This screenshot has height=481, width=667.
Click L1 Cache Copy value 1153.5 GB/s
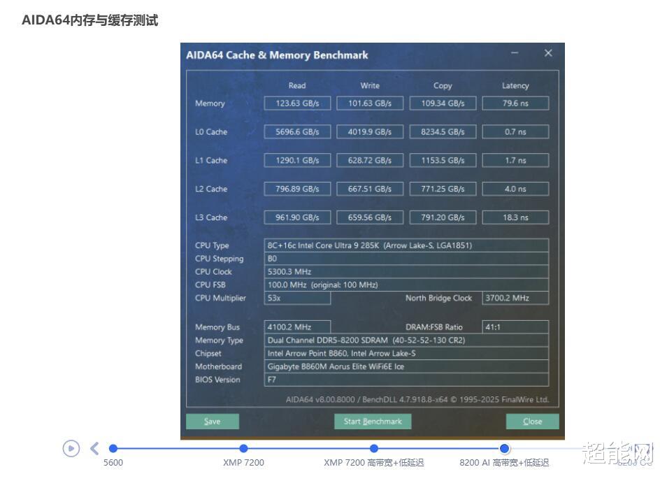click(x=443, y=160)
